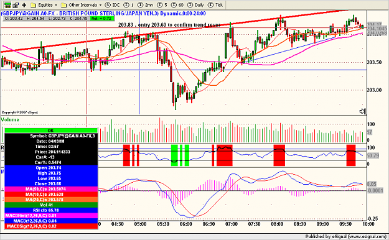Image resolution: width=389 pixels, height=240 pixels.
Task: Click the O: 203.42 open value
Action: [x=14, y=19]
